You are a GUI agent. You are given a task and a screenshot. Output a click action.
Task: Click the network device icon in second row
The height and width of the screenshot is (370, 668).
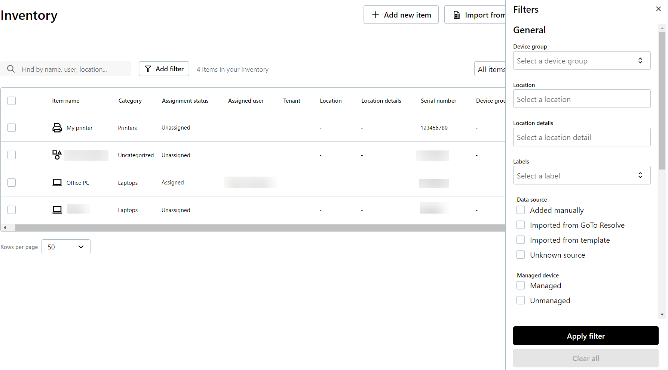[57, 155]
